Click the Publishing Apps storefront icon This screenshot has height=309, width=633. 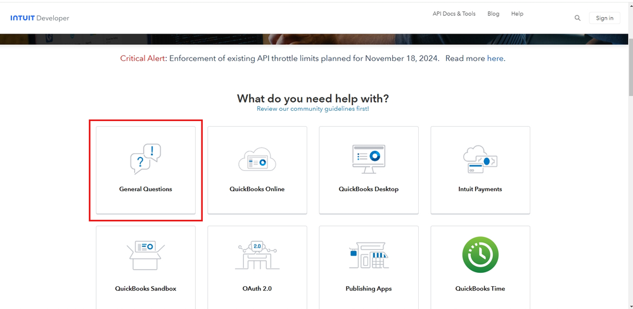tap(369, 255)
